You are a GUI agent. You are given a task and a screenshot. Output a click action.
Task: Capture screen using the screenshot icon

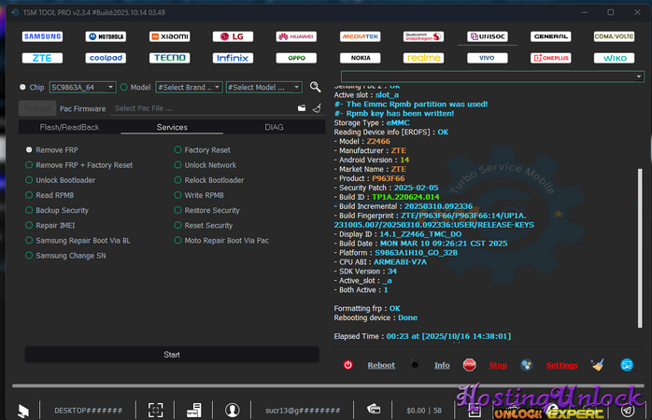[x=156, y=410]
